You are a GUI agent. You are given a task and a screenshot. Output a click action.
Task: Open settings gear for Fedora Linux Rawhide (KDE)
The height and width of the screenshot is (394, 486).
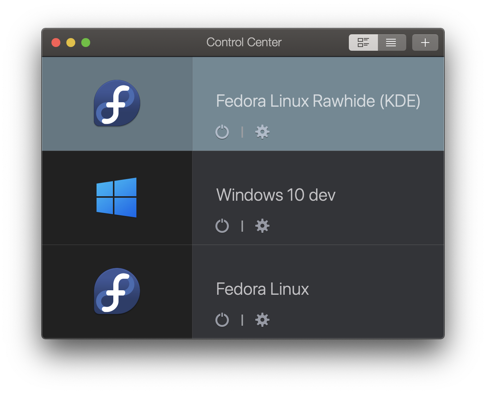[x=262, y=132]
